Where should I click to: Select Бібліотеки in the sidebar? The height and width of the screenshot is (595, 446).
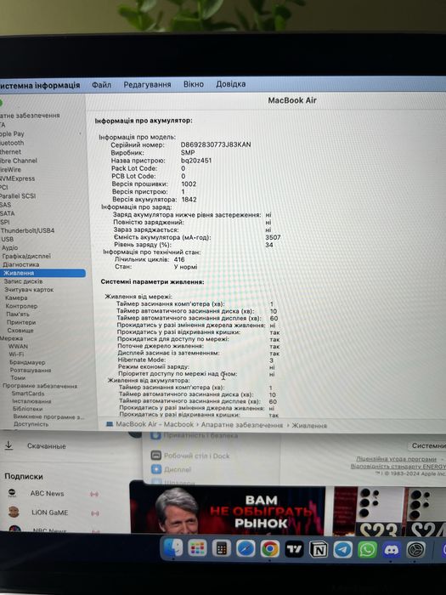[28, 409]
